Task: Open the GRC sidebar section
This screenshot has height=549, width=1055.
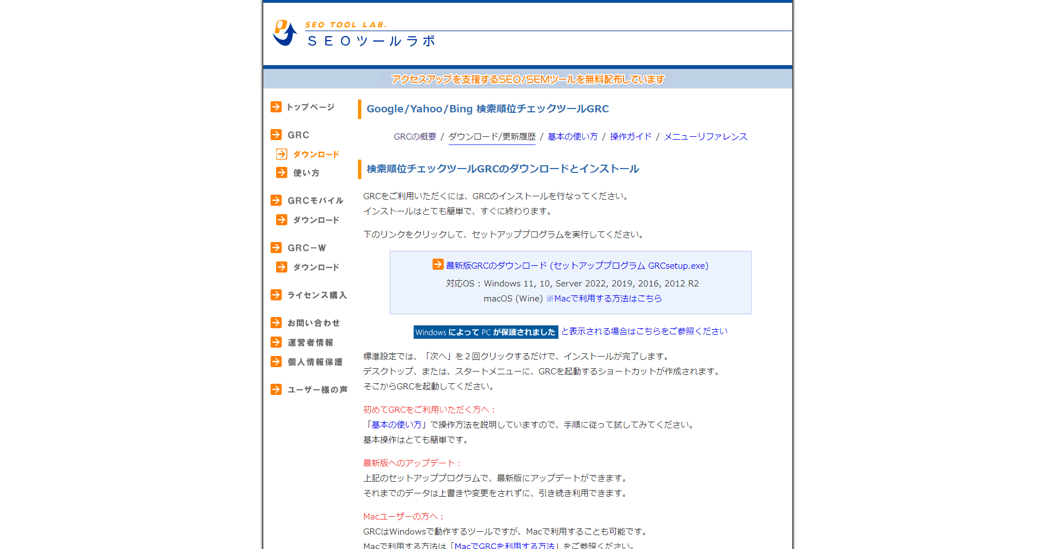Action: [x=298, y=135]
